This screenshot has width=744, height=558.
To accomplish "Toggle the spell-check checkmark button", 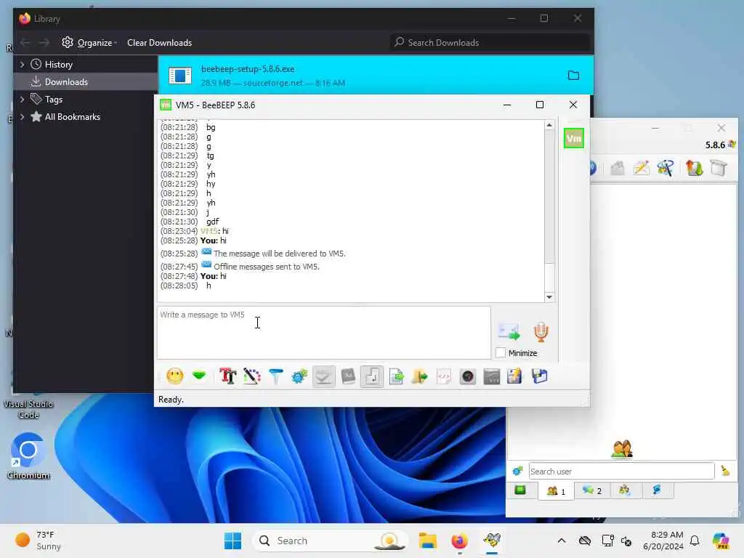I will tap(323, 376).
